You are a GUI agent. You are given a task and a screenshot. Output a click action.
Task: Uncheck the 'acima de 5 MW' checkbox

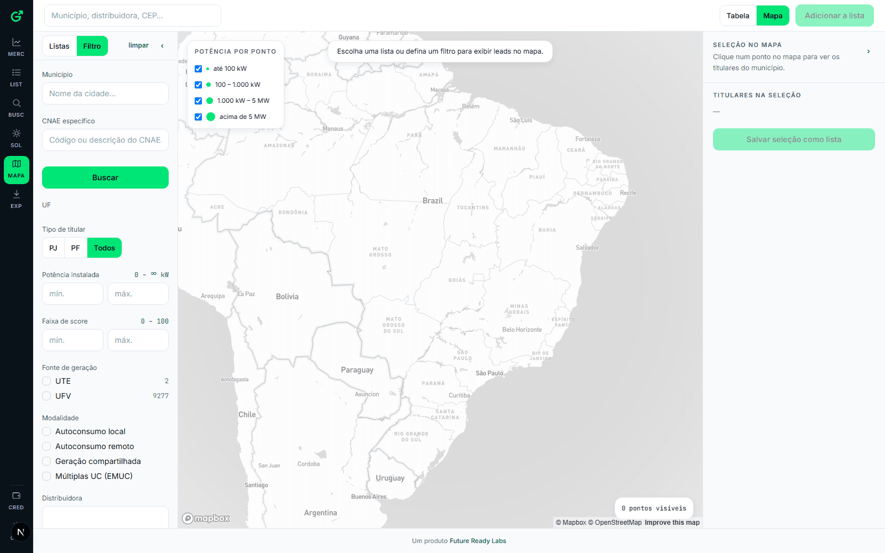coord(198,117)
